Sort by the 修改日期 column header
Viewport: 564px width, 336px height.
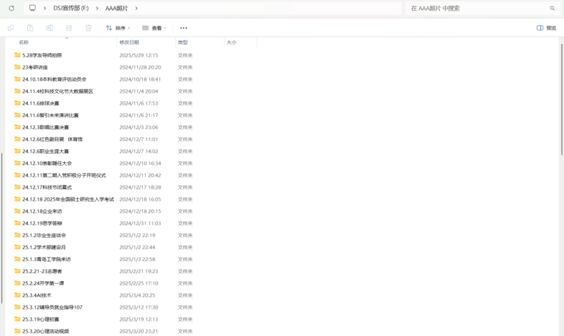(130, 42)
